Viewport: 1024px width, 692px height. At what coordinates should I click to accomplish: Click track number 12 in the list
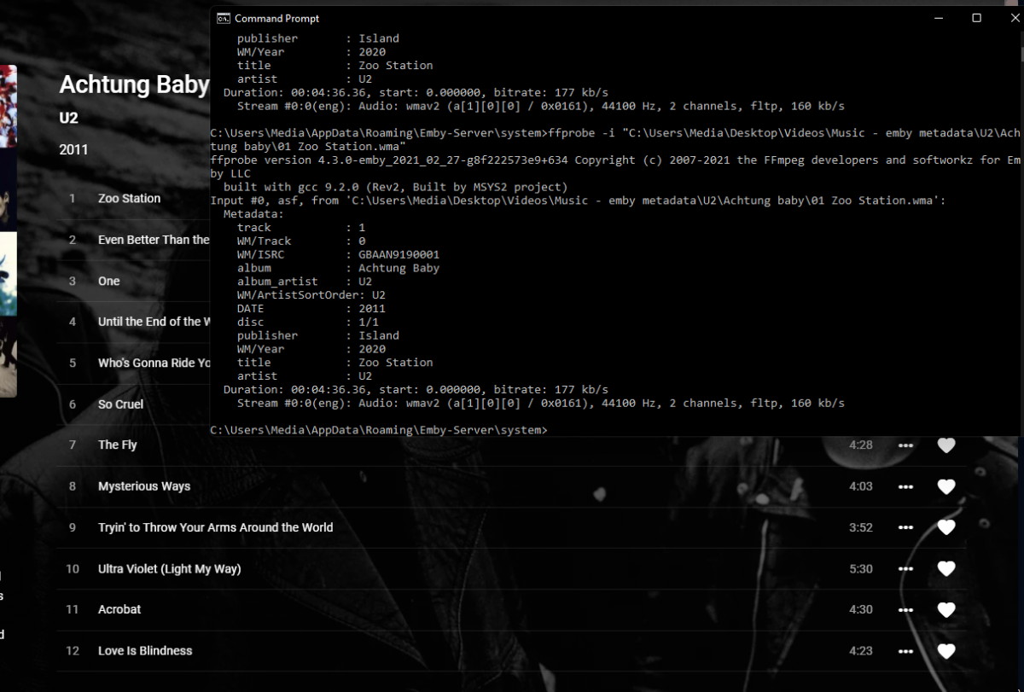[x=73, y=651]
